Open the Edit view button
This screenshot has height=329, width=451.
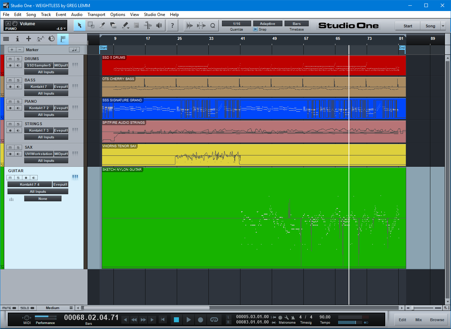[x=402, y=320]
